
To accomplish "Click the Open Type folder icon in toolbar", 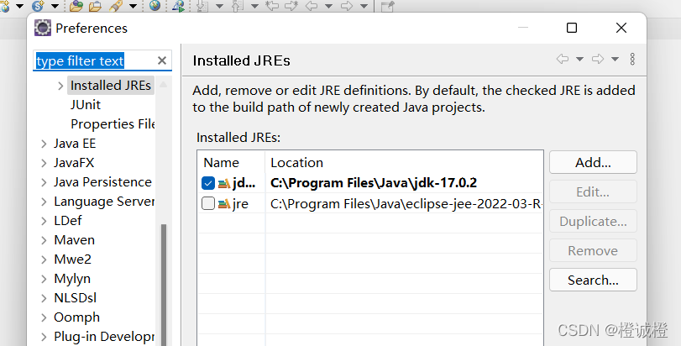I will point(76,6).
